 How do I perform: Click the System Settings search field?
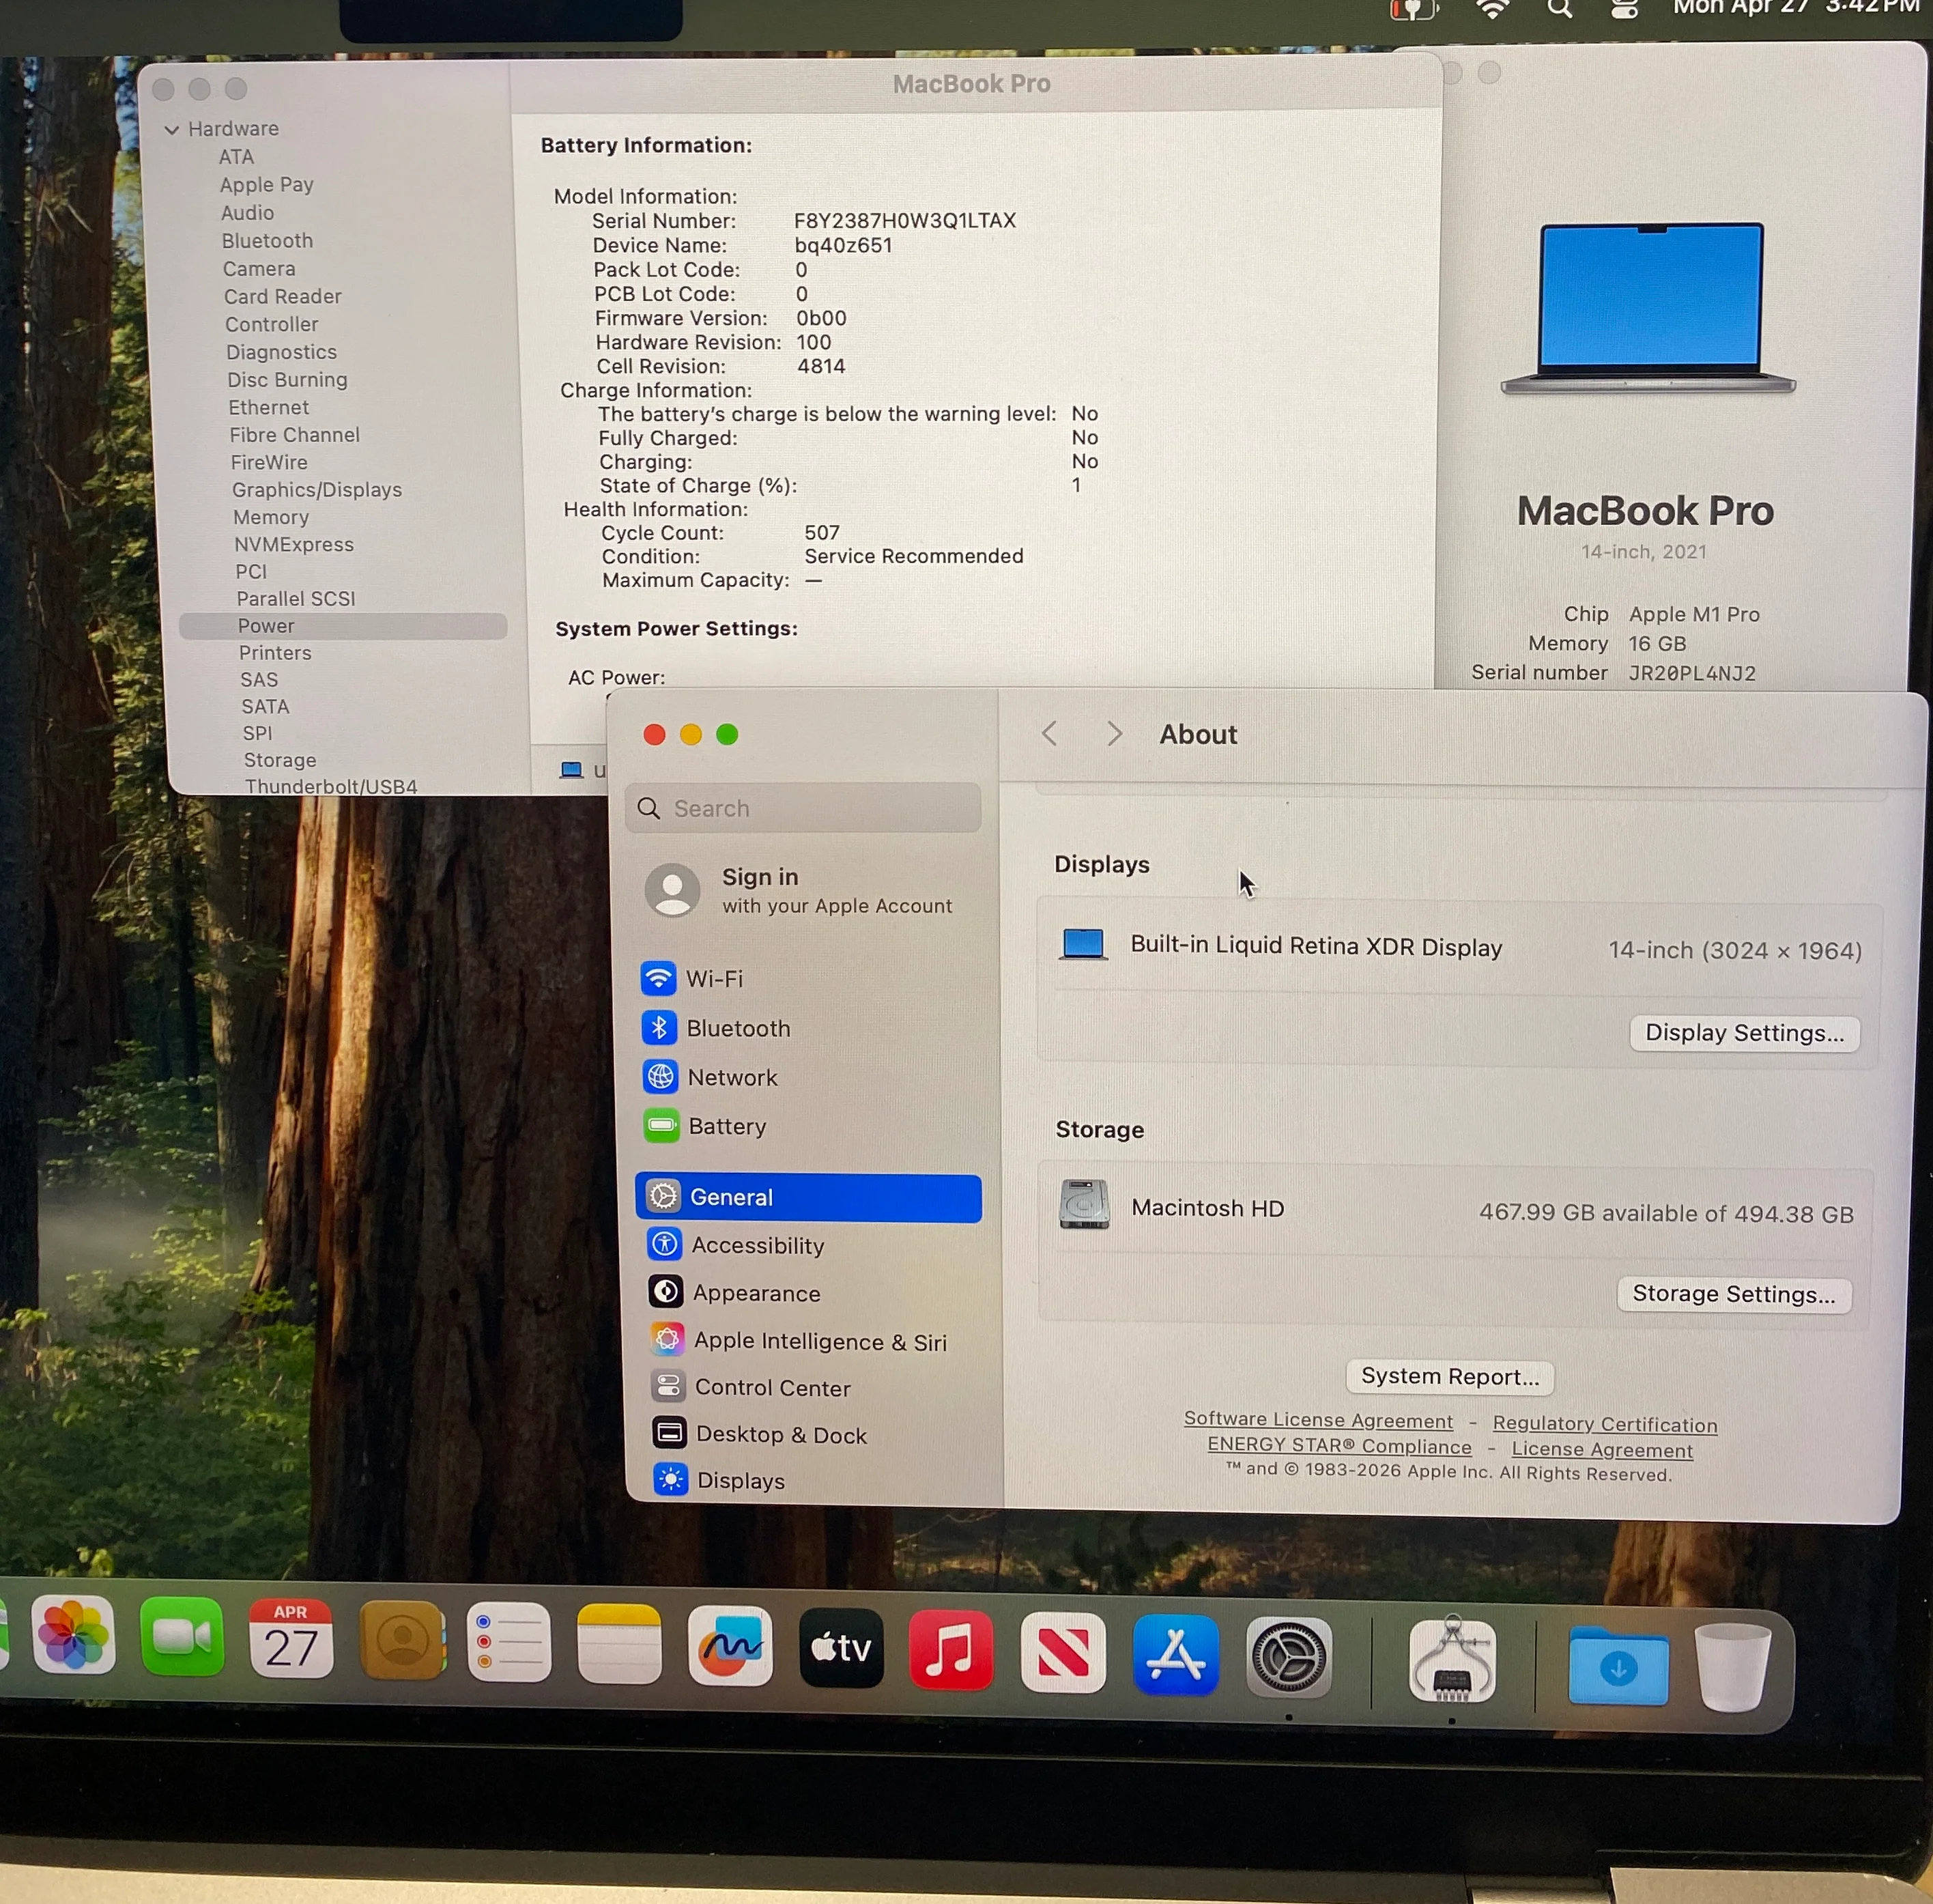point(803,808)
